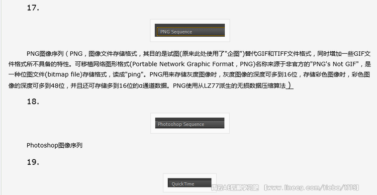Click the heading number 17.
This screenshot has width=377, height=195.
coord(33,8)
